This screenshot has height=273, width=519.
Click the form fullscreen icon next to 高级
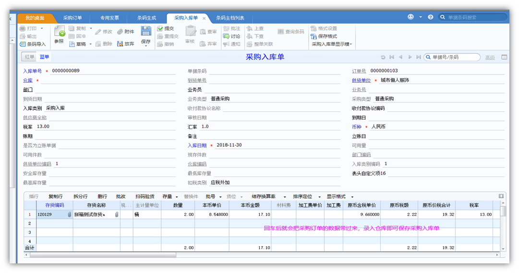504,57
